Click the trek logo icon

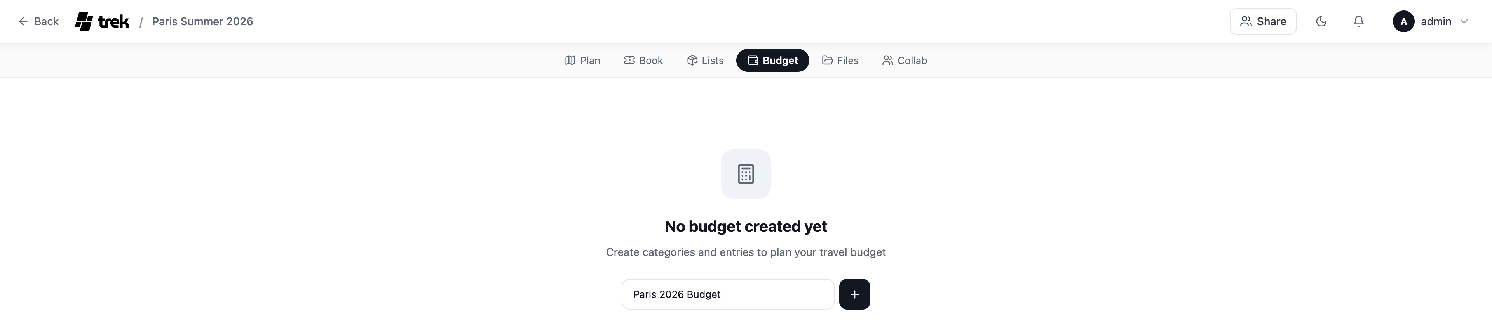click(x=85, y=21)
